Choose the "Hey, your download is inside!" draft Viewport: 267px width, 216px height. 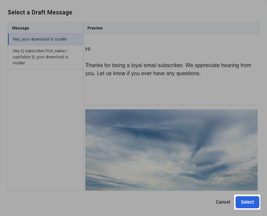(40, 39)
